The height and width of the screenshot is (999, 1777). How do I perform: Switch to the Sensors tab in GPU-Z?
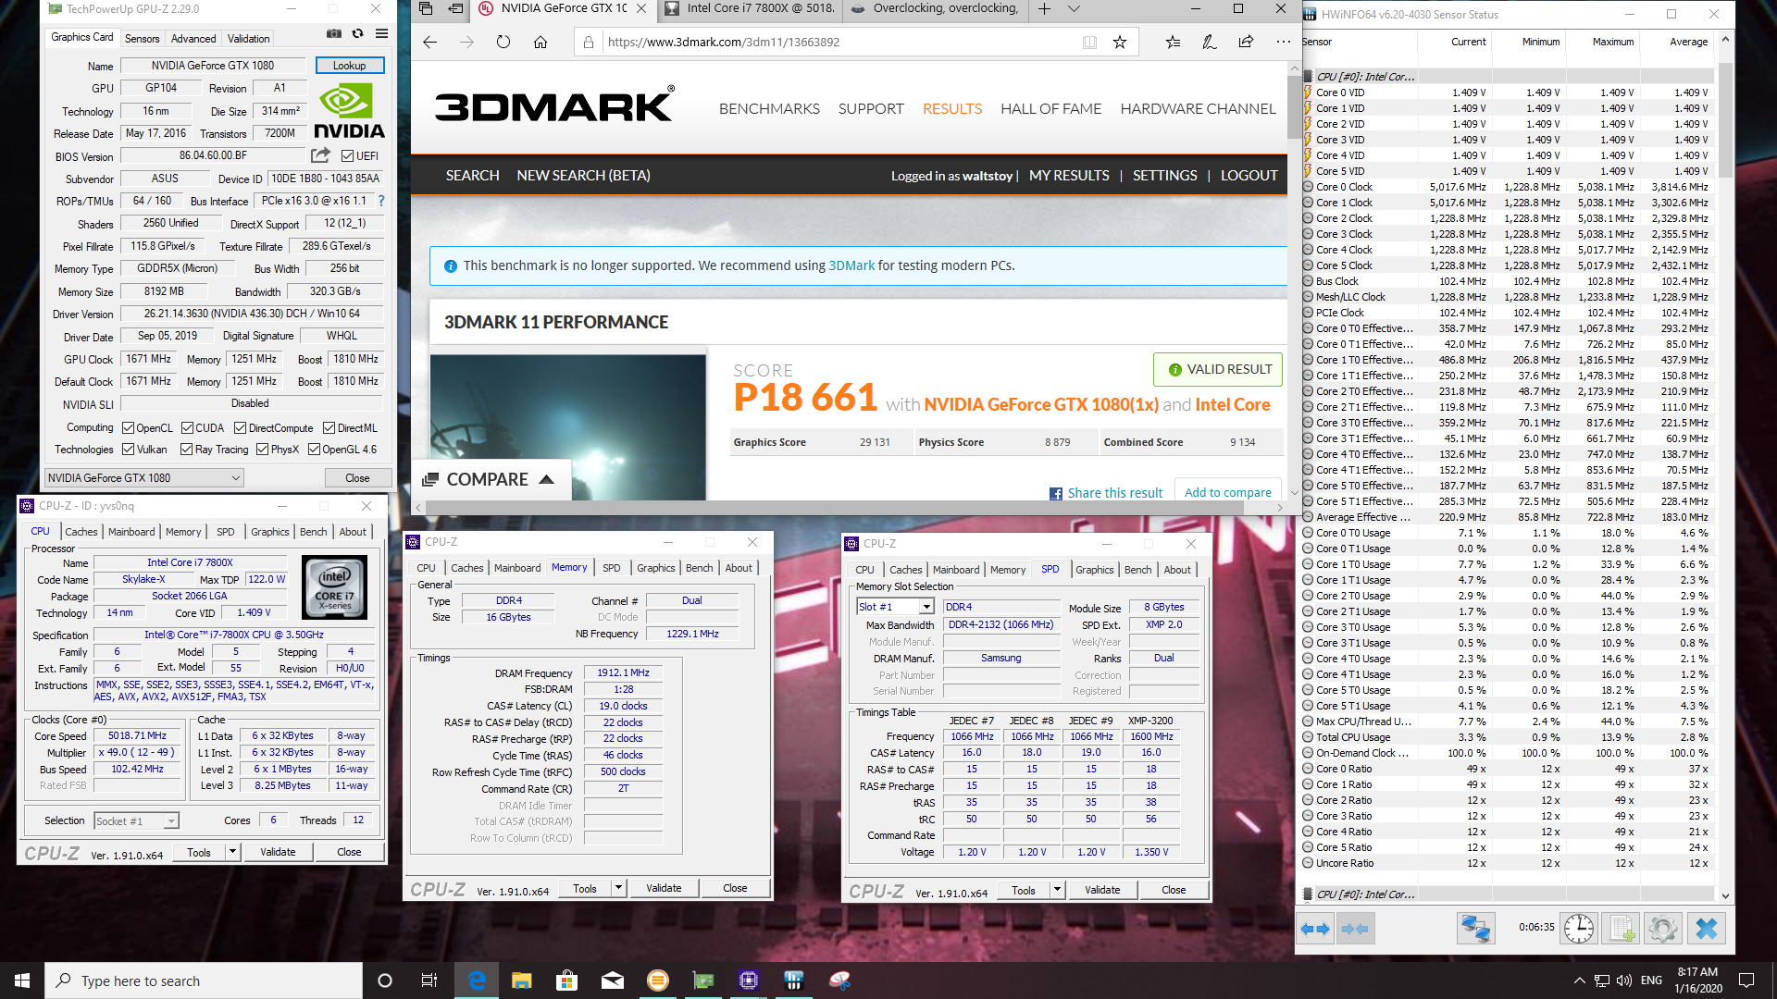tap(143, 38)
